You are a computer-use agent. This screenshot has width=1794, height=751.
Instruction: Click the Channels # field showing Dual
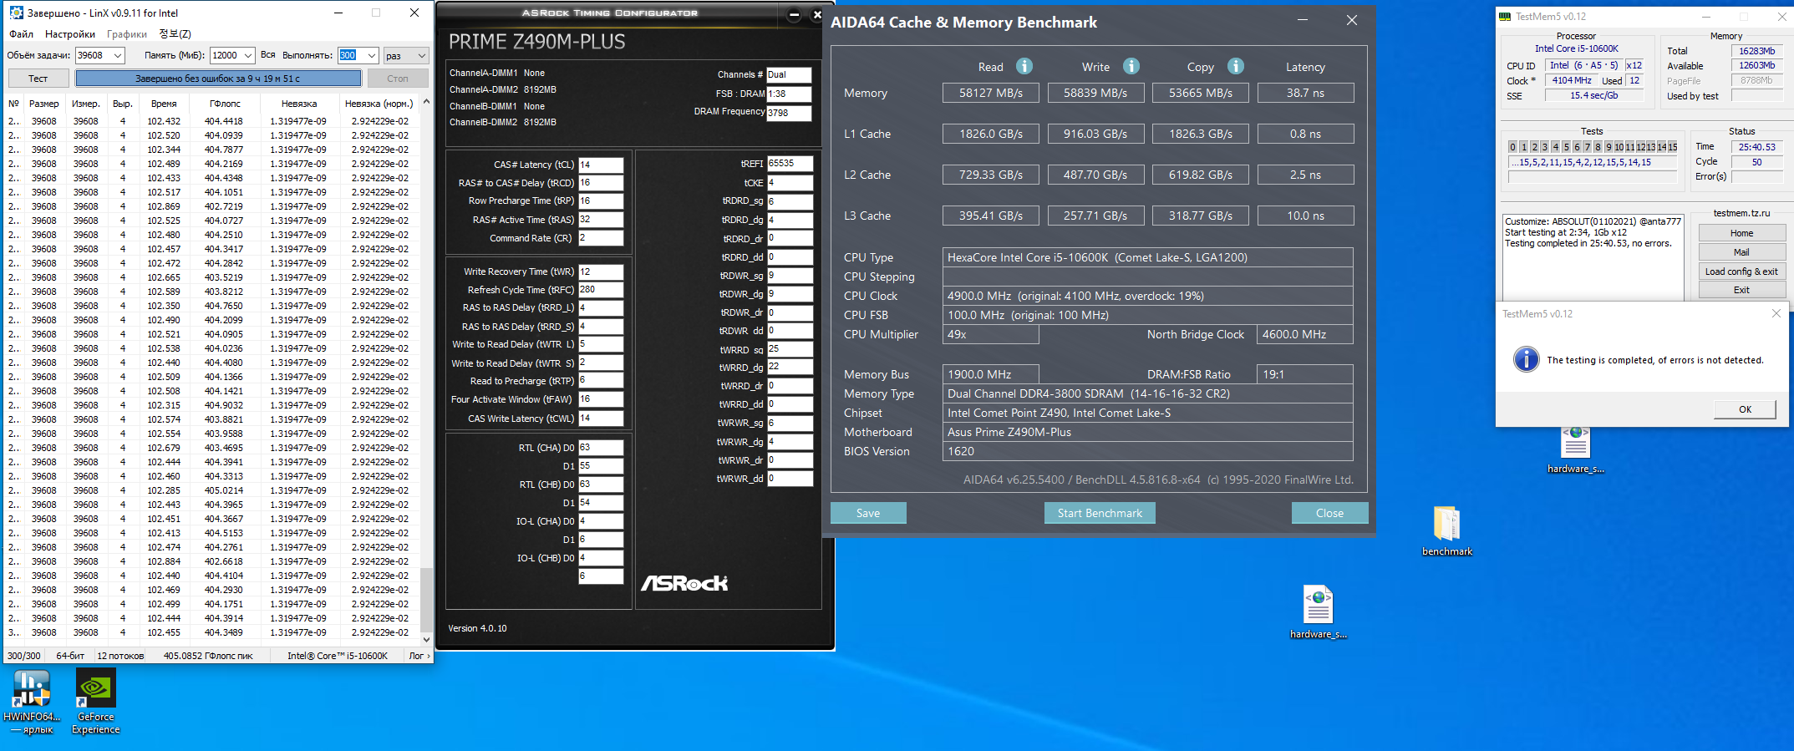coord(789,74)
